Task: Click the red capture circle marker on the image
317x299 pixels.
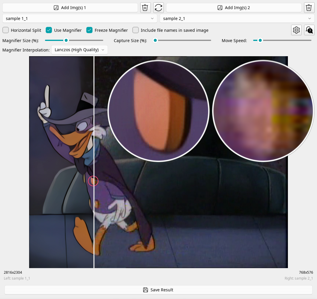Action: point(93,181)
